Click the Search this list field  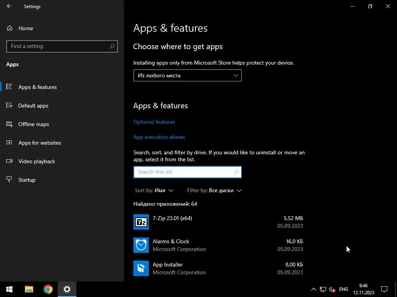187,172
